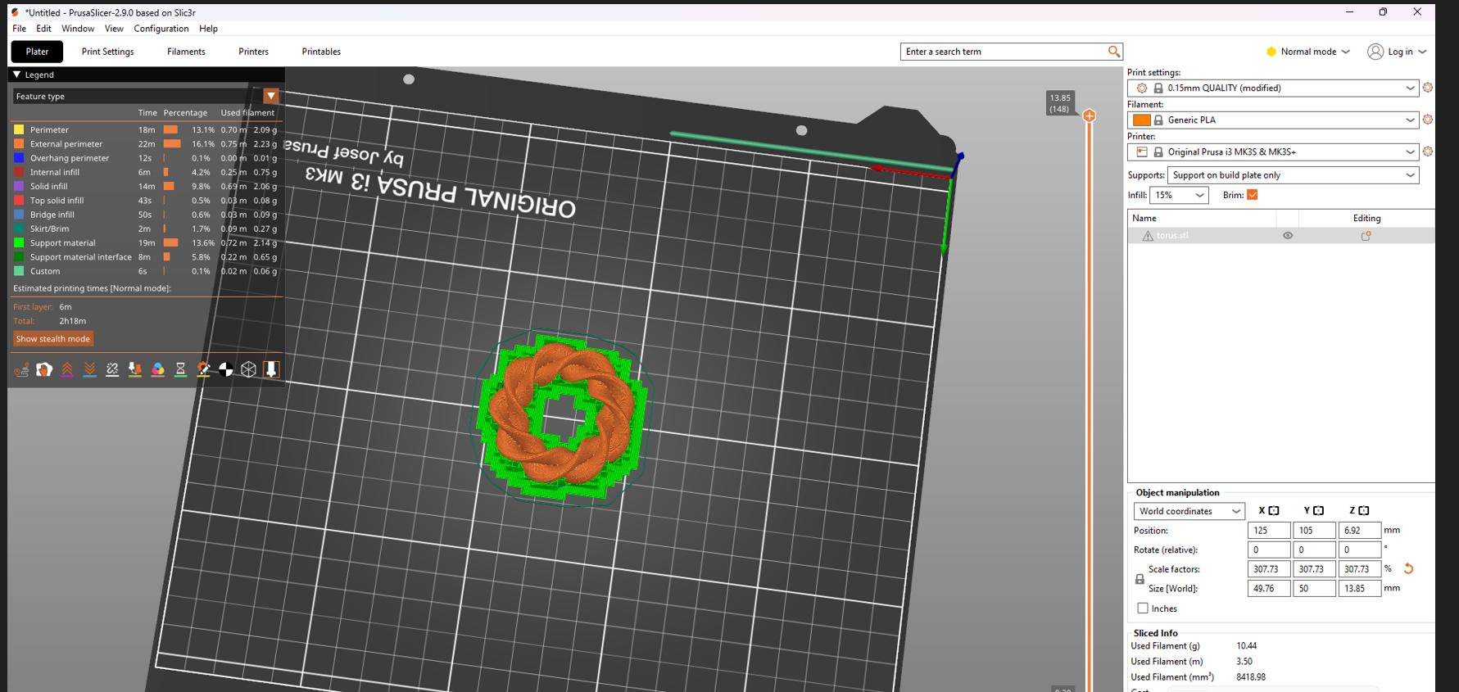
Task: Toggle Bridge infill row in legend
Action: 145,215
